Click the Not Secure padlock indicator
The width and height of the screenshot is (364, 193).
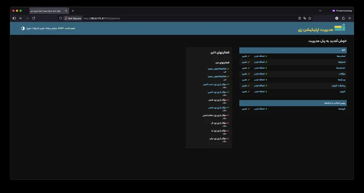tap(73, 18)
